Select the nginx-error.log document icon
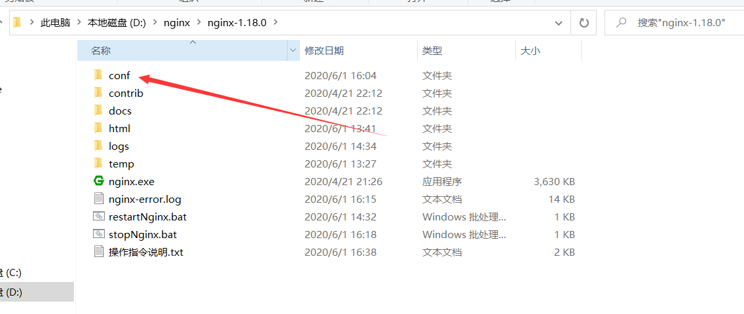744x314 pixels. [x=98, y=199]
